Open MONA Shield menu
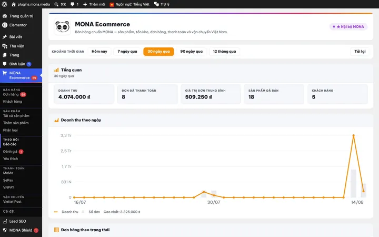The image size is (379, 237). [21, 230]
